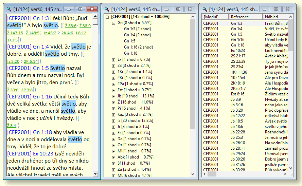Collapse the Gn [8 shod = 5.5%] node
302x186 pixels.
pos(113,23)
